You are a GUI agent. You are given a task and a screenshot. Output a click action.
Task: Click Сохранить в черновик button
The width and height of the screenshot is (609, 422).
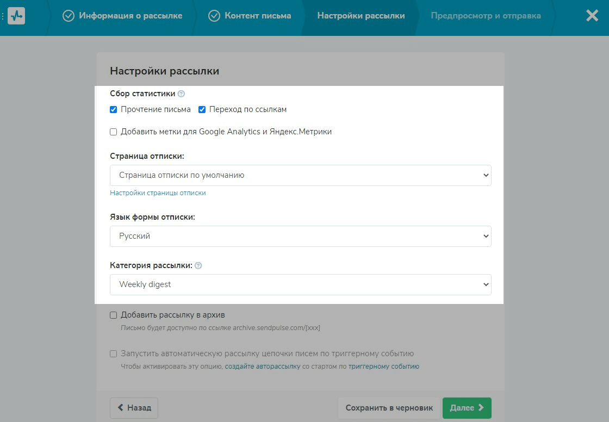coord(389,408)
